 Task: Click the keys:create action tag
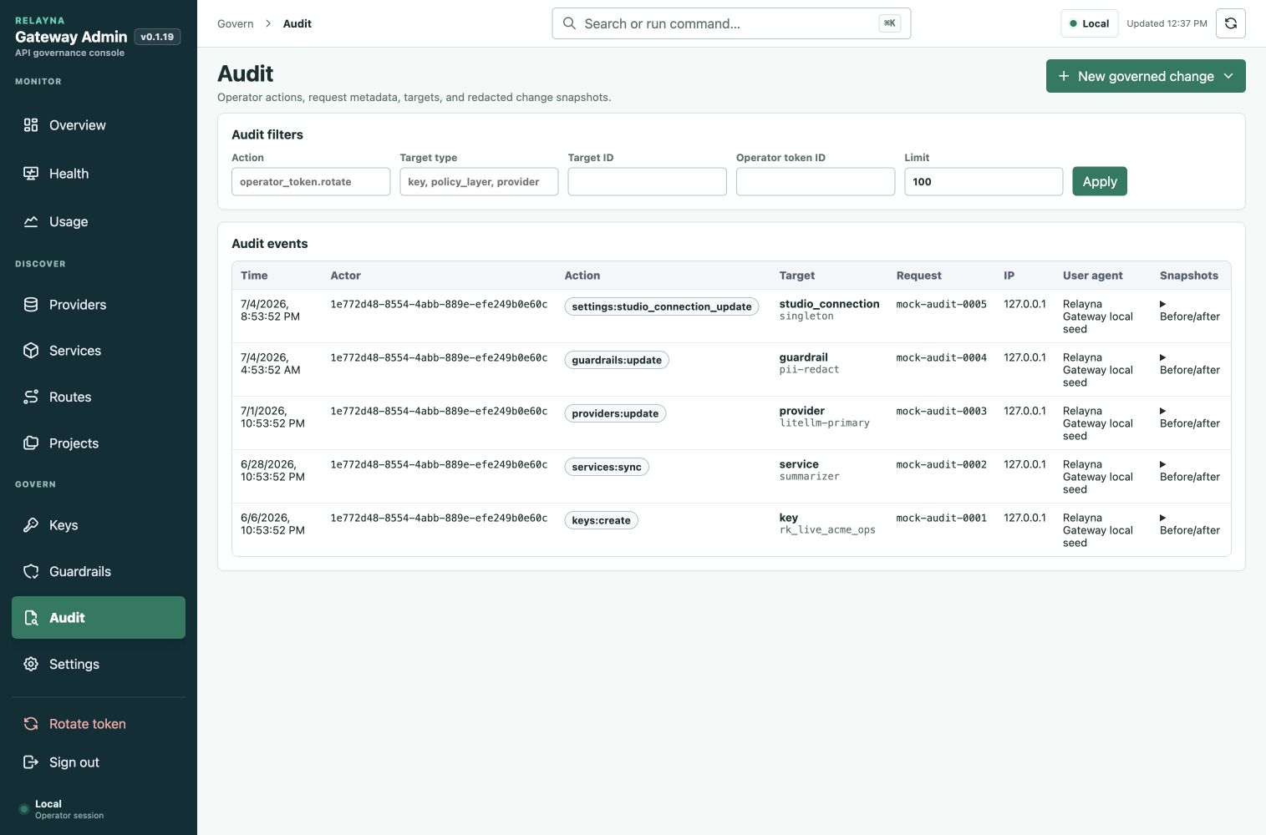[602, 520]
